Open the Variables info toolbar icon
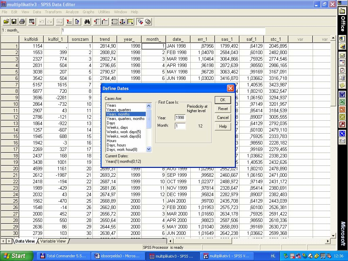Image resolution: width=348 pixels, height=261 pixels. [77, 21]
